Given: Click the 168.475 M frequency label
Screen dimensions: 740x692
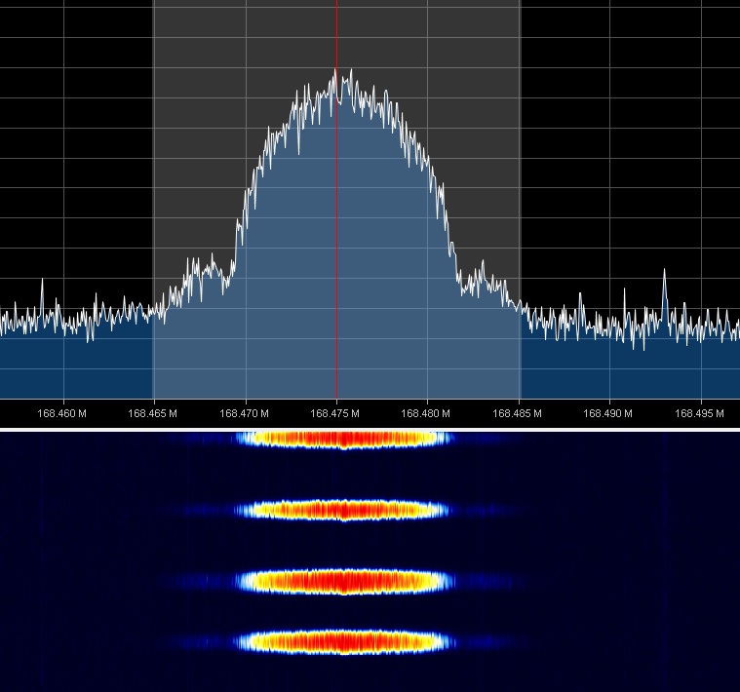Looking at the screenshot, I should coord(334,413).
